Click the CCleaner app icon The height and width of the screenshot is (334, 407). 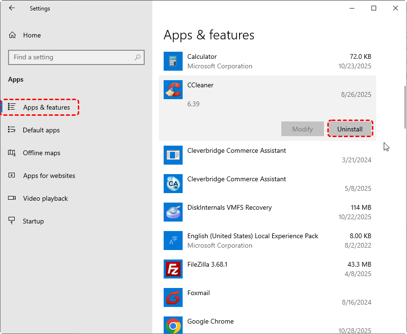(x=173, y=90)
